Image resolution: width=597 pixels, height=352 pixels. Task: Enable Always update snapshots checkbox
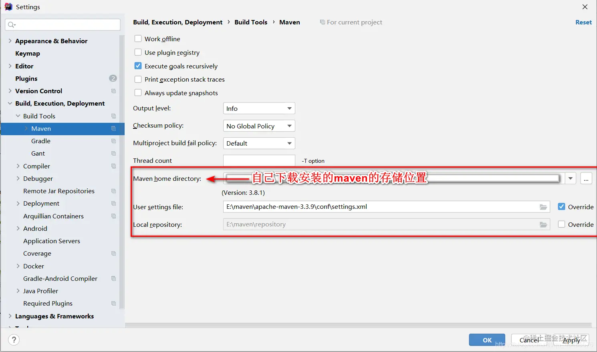click(138, 93)
